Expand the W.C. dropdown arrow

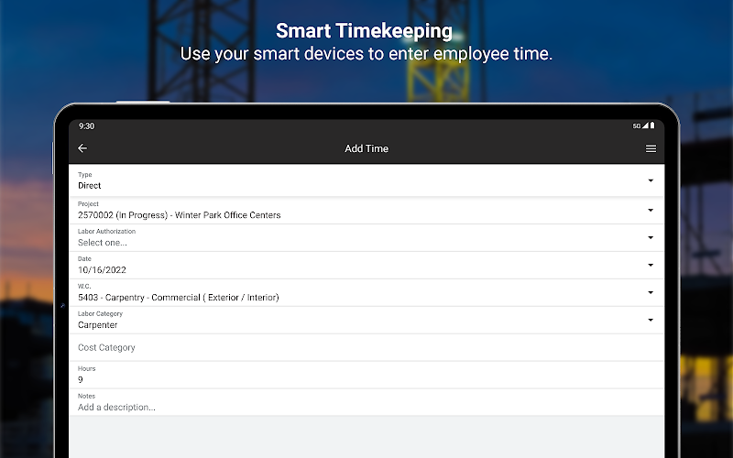[x=651, y=292]
